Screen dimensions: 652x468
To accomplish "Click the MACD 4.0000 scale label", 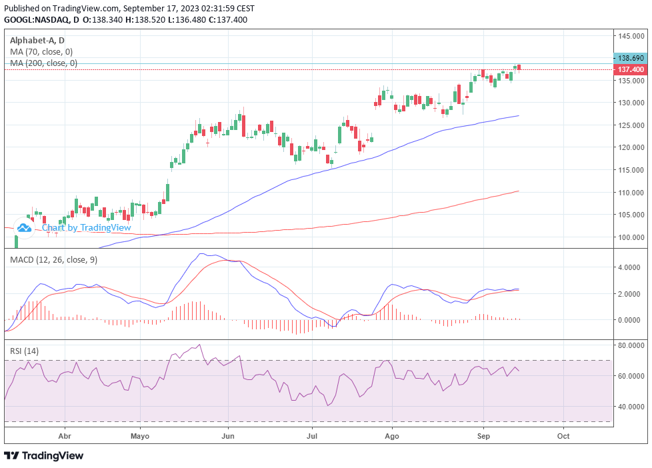I will click(629, 267).
